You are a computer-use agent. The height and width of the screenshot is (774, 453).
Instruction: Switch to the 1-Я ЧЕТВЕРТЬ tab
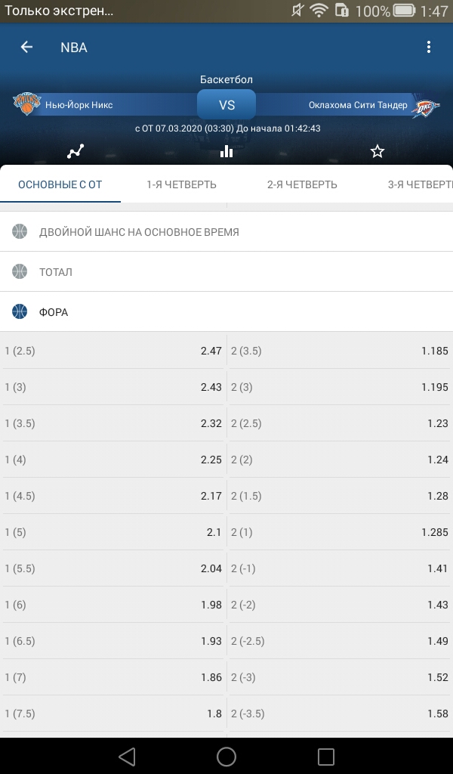(181, 184)
